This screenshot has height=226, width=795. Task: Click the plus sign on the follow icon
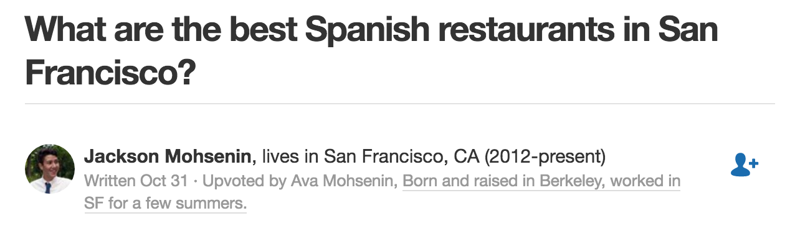pyautogui.click(x=753, y=163)
